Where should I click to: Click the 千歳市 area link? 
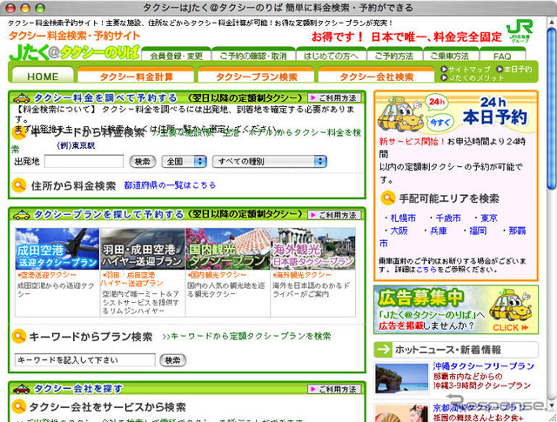point(448,218)
